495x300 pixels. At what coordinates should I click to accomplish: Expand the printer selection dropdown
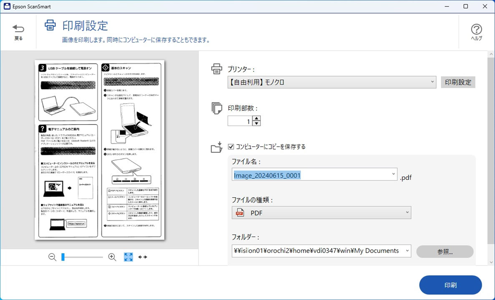click(x=432, y=82)
